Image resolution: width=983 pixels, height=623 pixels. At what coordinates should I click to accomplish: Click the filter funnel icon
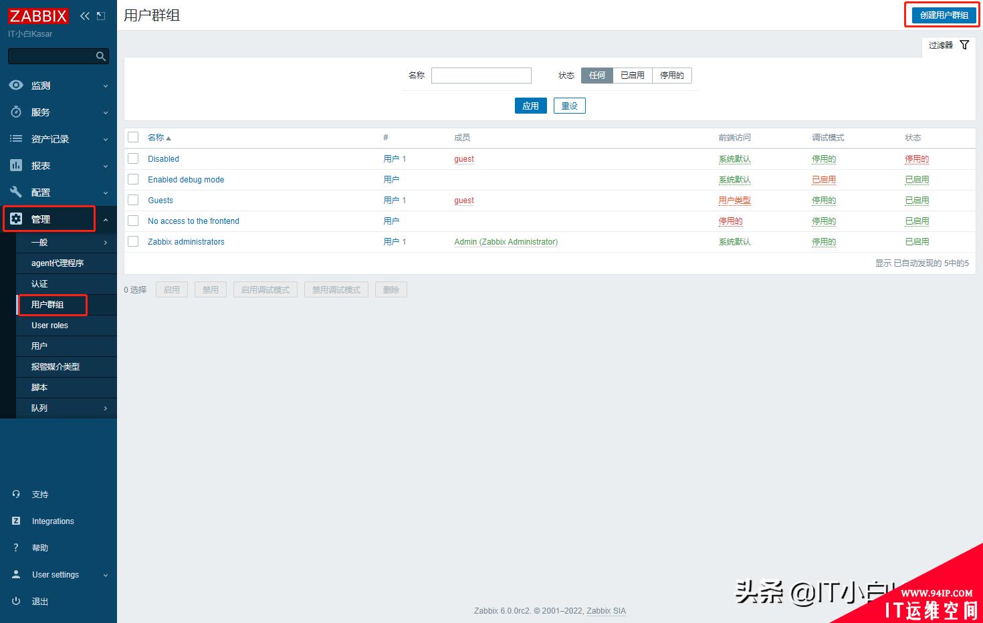click(x=964, y=45)
